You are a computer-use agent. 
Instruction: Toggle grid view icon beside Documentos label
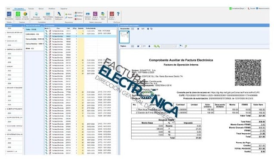coord(132,29)
